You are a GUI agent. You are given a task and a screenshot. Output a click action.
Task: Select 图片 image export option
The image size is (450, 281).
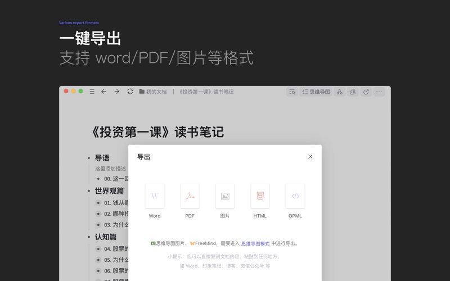pyautogui.click(x=225, y=196)
